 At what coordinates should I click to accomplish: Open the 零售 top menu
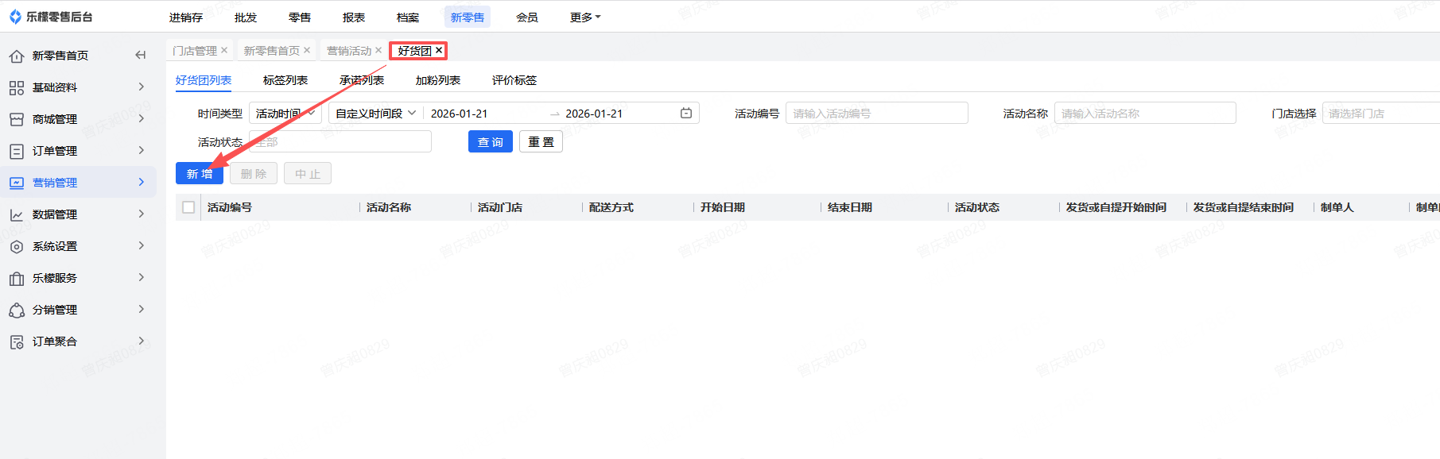300,17
